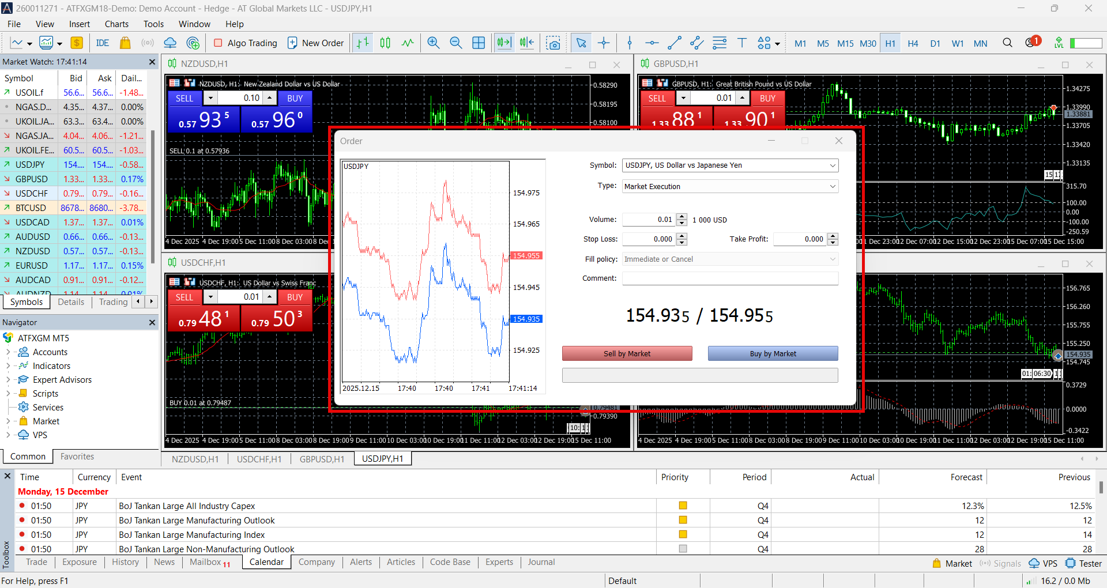Expand the Expert Advisors node in Navigator

(x=8, y=379)
